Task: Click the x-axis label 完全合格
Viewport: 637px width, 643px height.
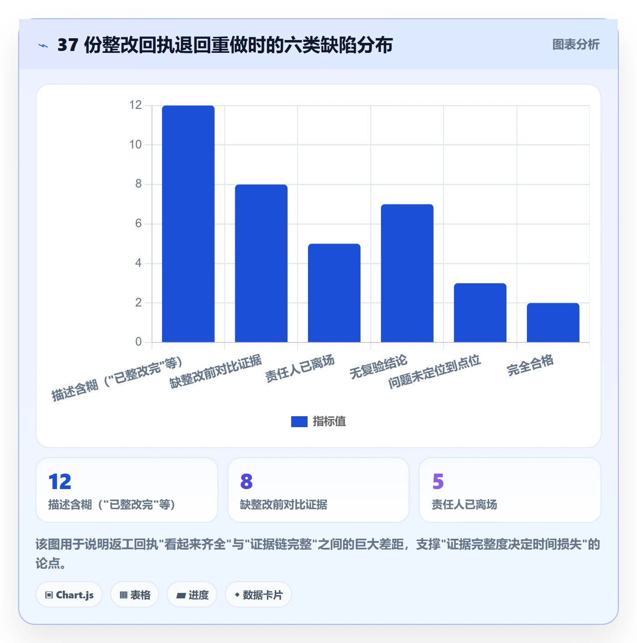Action: click(x=530, y=365)
